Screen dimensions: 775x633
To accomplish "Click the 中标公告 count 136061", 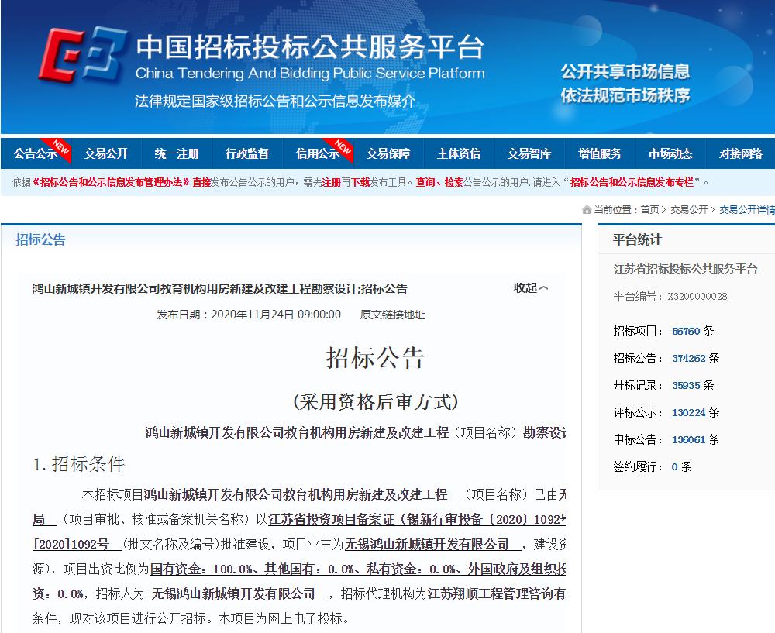I will (x=688, y=439).
